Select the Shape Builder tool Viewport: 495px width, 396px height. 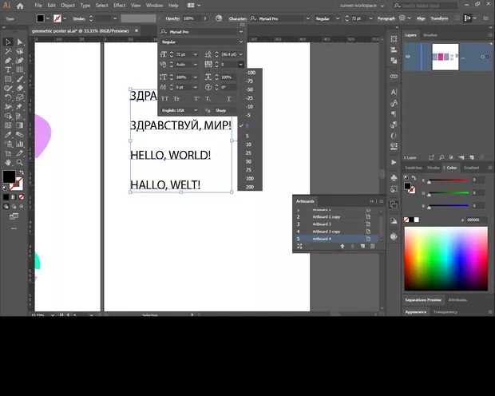8,116
